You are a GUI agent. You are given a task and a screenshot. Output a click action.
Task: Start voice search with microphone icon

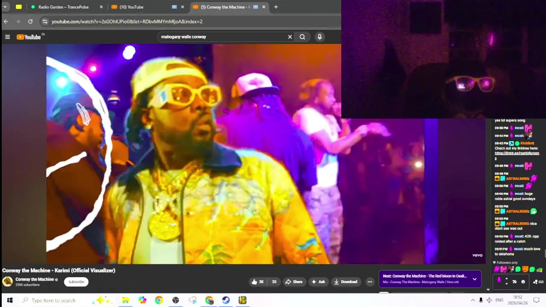(x=319, y=37)
